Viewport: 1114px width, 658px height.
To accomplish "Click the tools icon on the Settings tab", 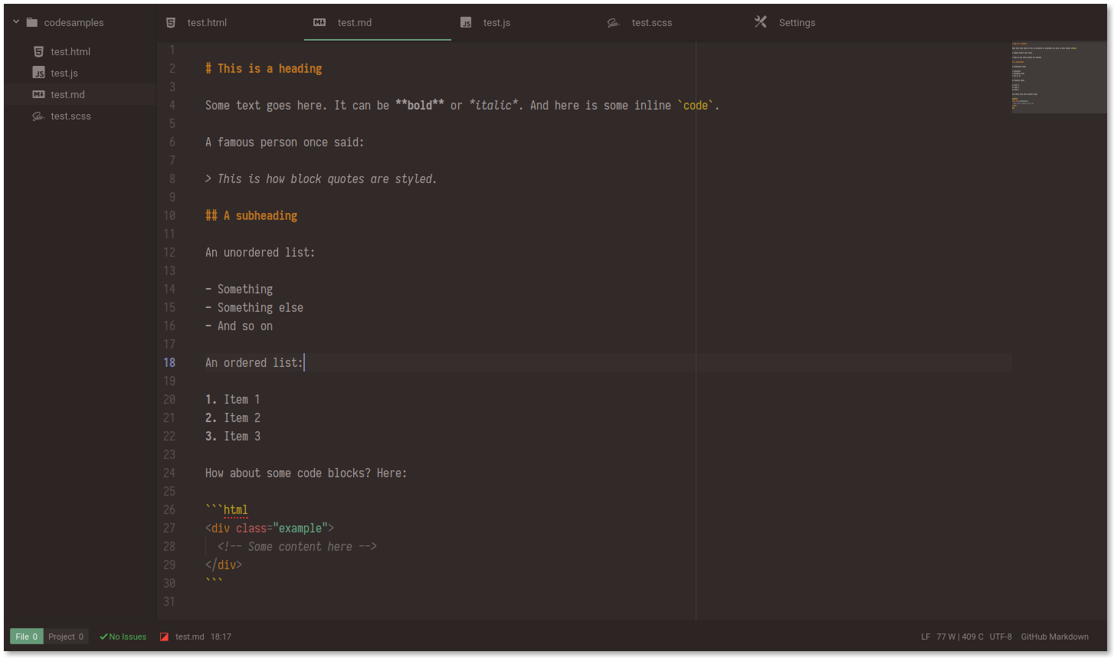I will point(761,22).
